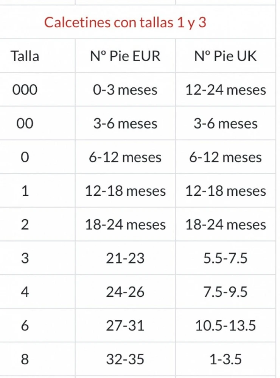Click the "Nº Pie EUR" column header
The image size is (280, 378).
[x=125, y=56]
